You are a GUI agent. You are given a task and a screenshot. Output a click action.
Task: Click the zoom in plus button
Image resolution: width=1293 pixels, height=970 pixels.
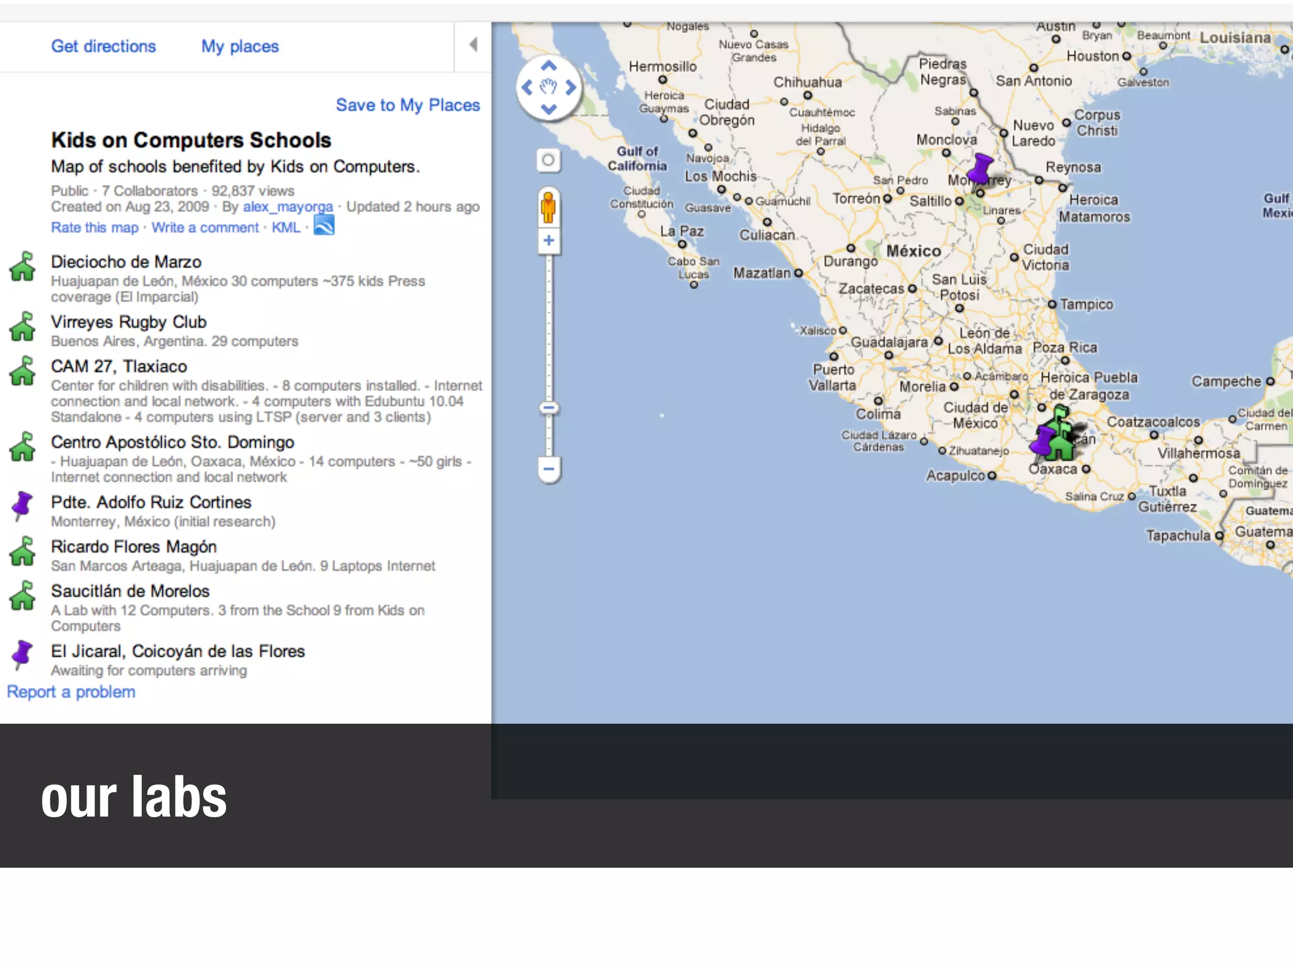549,241
